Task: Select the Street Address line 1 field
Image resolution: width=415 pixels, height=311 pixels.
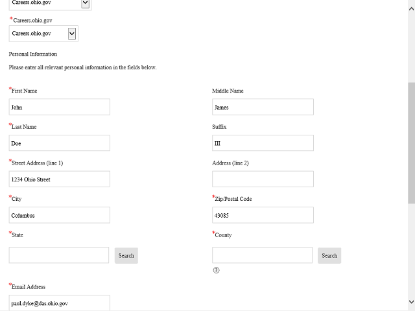Action: point(60,179)
